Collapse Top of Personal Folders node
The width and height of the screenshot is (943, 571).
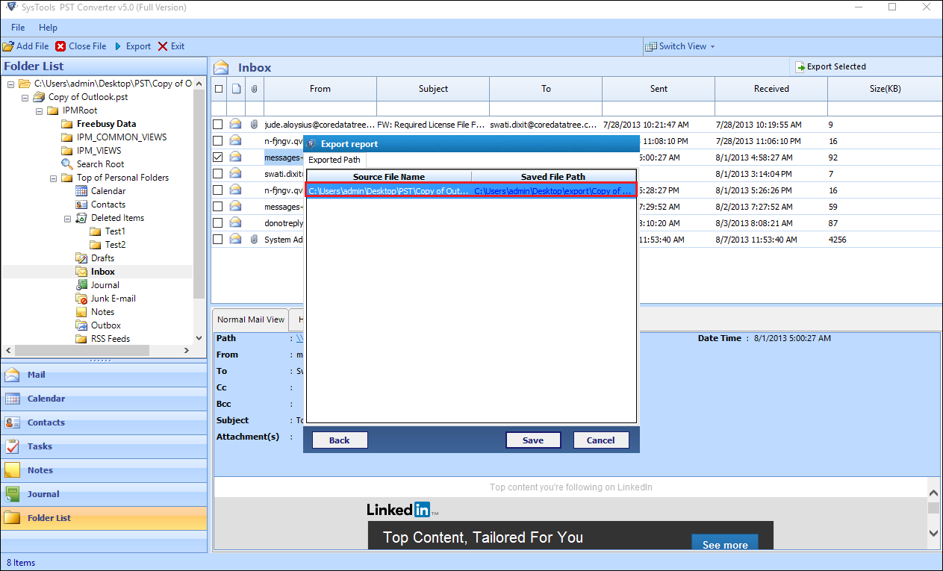[52, 177]
